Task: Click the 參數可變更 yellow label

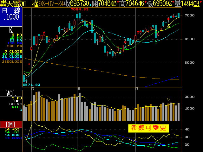Action: click(x=148, y=128)
